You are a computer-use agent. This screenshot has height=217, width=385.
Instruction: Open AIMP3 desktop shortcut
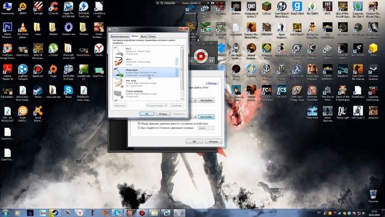23,8
